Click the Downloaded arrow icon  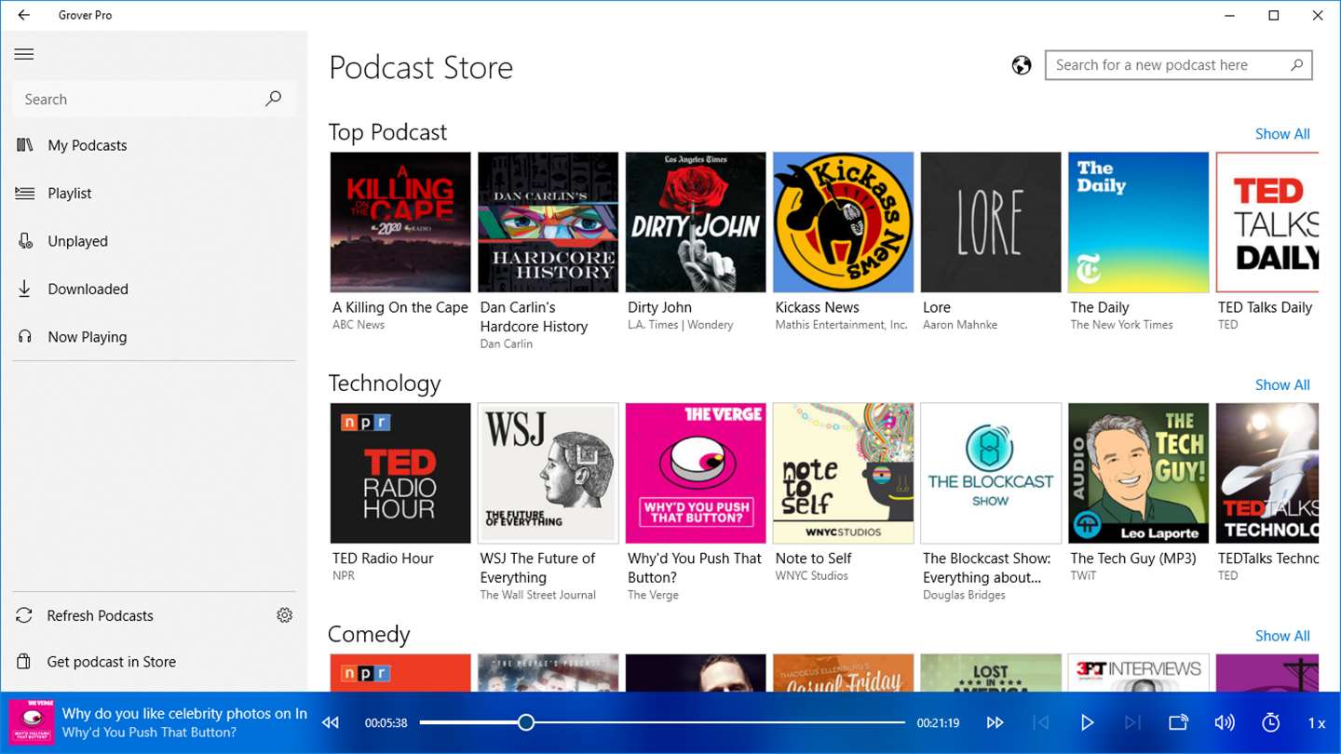(25, 289)
